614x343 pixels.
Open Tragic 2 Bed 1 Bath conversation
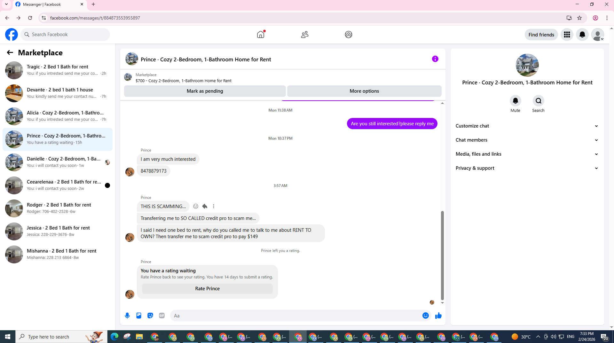(58, 70)
